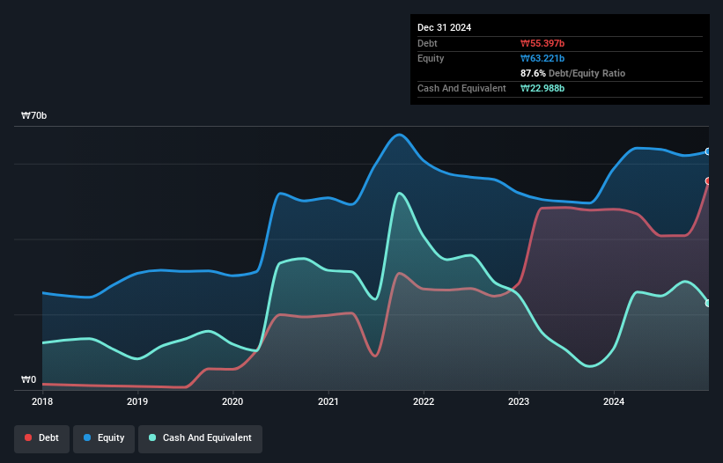Click the blue Equity end-point marker
This screenshot has width=723, height=463.
point(708,151)
